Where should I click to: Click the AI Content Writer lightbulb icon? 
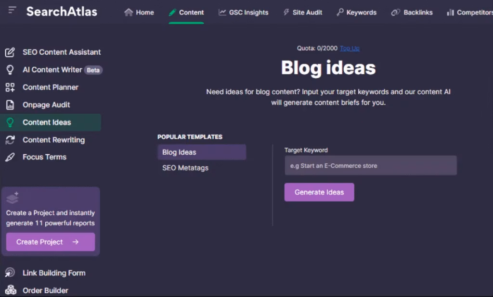pyautogui.click(x=10, y=70)
